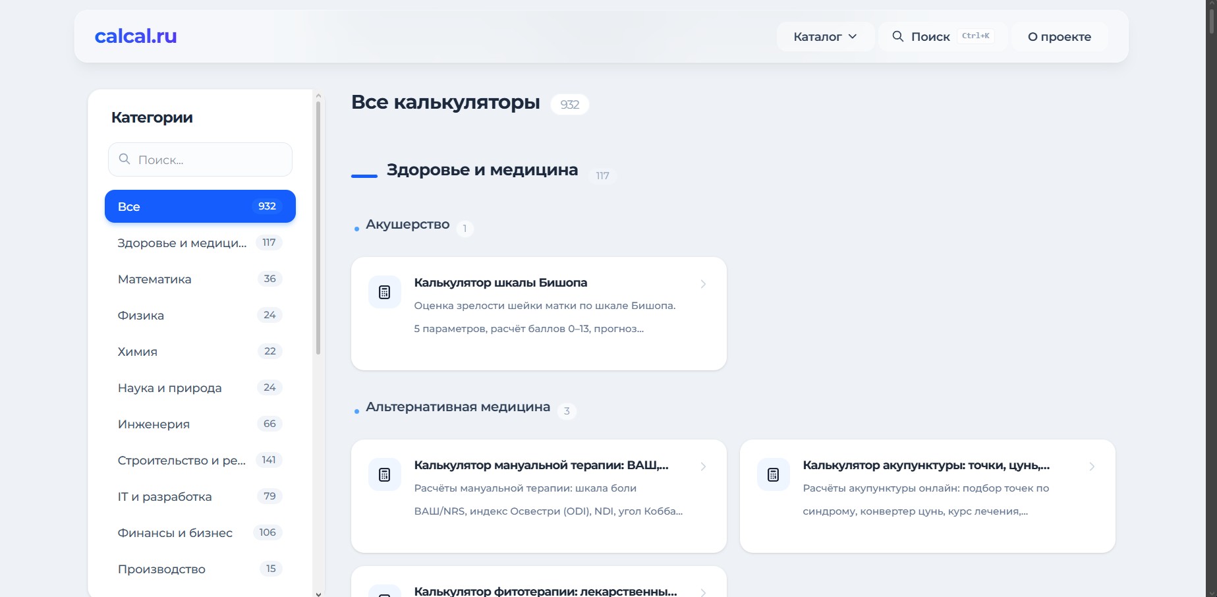Click the chevron arrow on acupuncture calculator card
Image resolution: width=1217 pixels, height=597 pixels.
coord(1092,467)
